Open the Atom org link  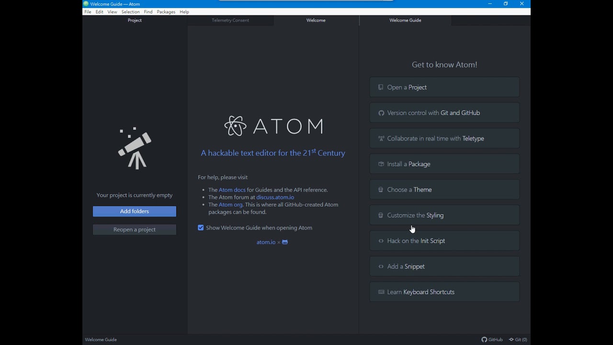tap(230, 205)
